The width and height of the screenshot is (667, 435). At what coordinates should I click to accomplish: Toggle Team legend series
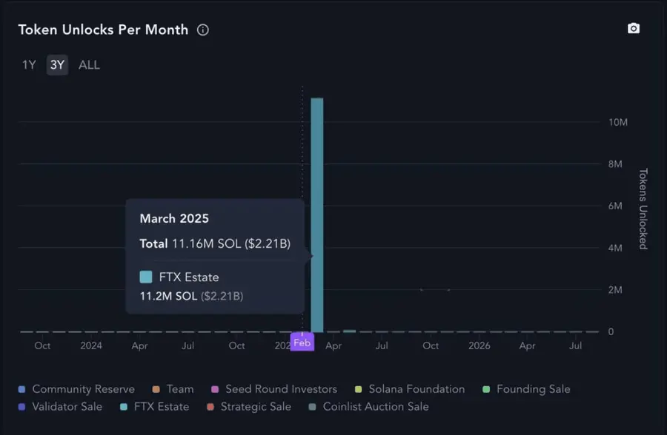click(x=179, y=389)
